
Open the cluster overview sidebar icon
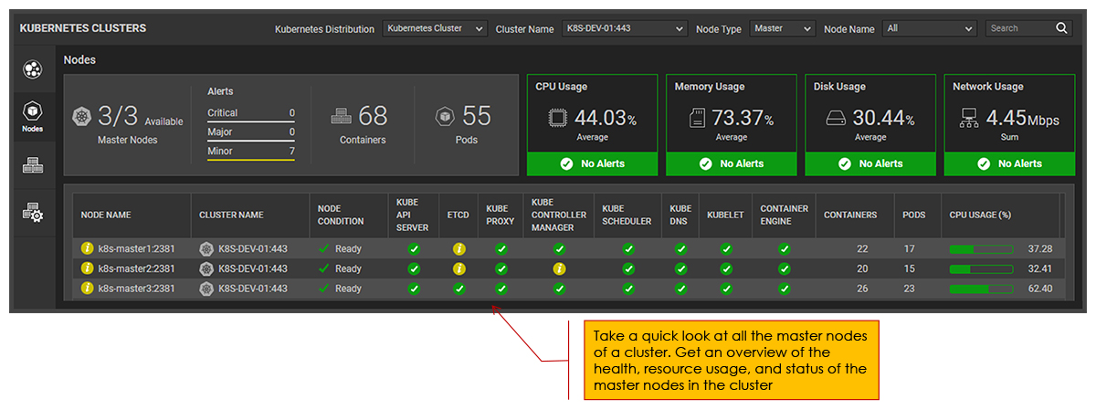point(32,69)
